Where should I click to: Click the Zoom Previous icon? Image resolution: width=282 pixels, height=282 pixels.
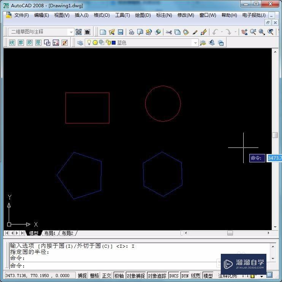[x=271, y=32]
